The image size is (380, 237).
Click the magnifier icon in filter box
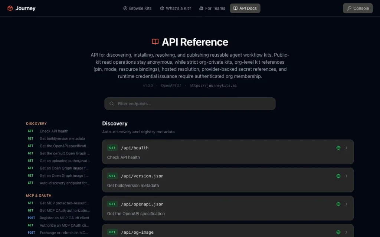point(111,104)
